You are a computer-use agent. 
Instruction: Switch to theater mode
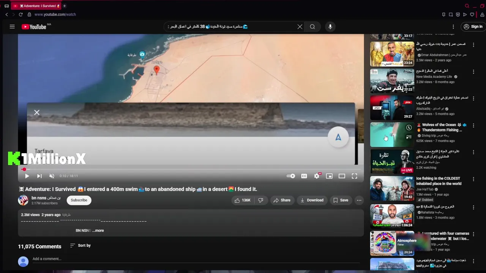click(342, 176)
